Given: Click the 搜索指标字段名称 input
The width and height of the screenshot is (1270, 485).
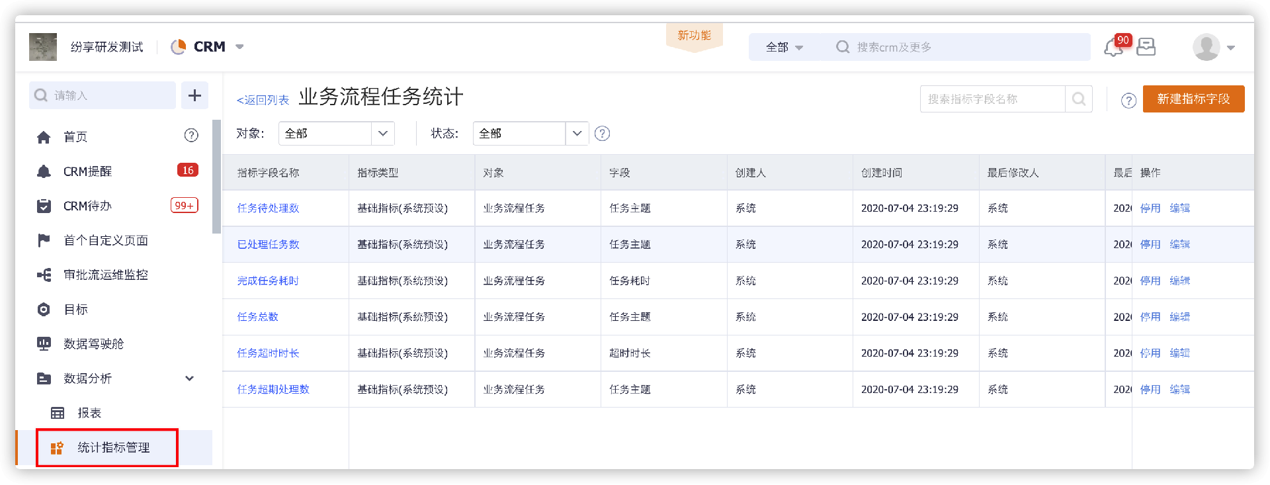Looking at the screenshot, I should [992, 99].
